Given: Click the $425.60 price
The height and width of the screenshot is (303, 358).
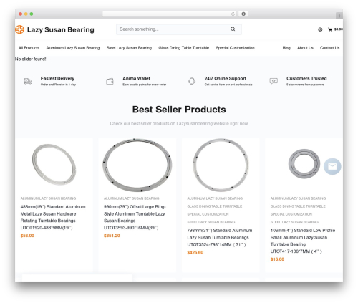Looking at the screenshot, I should [x=195, y=252].
